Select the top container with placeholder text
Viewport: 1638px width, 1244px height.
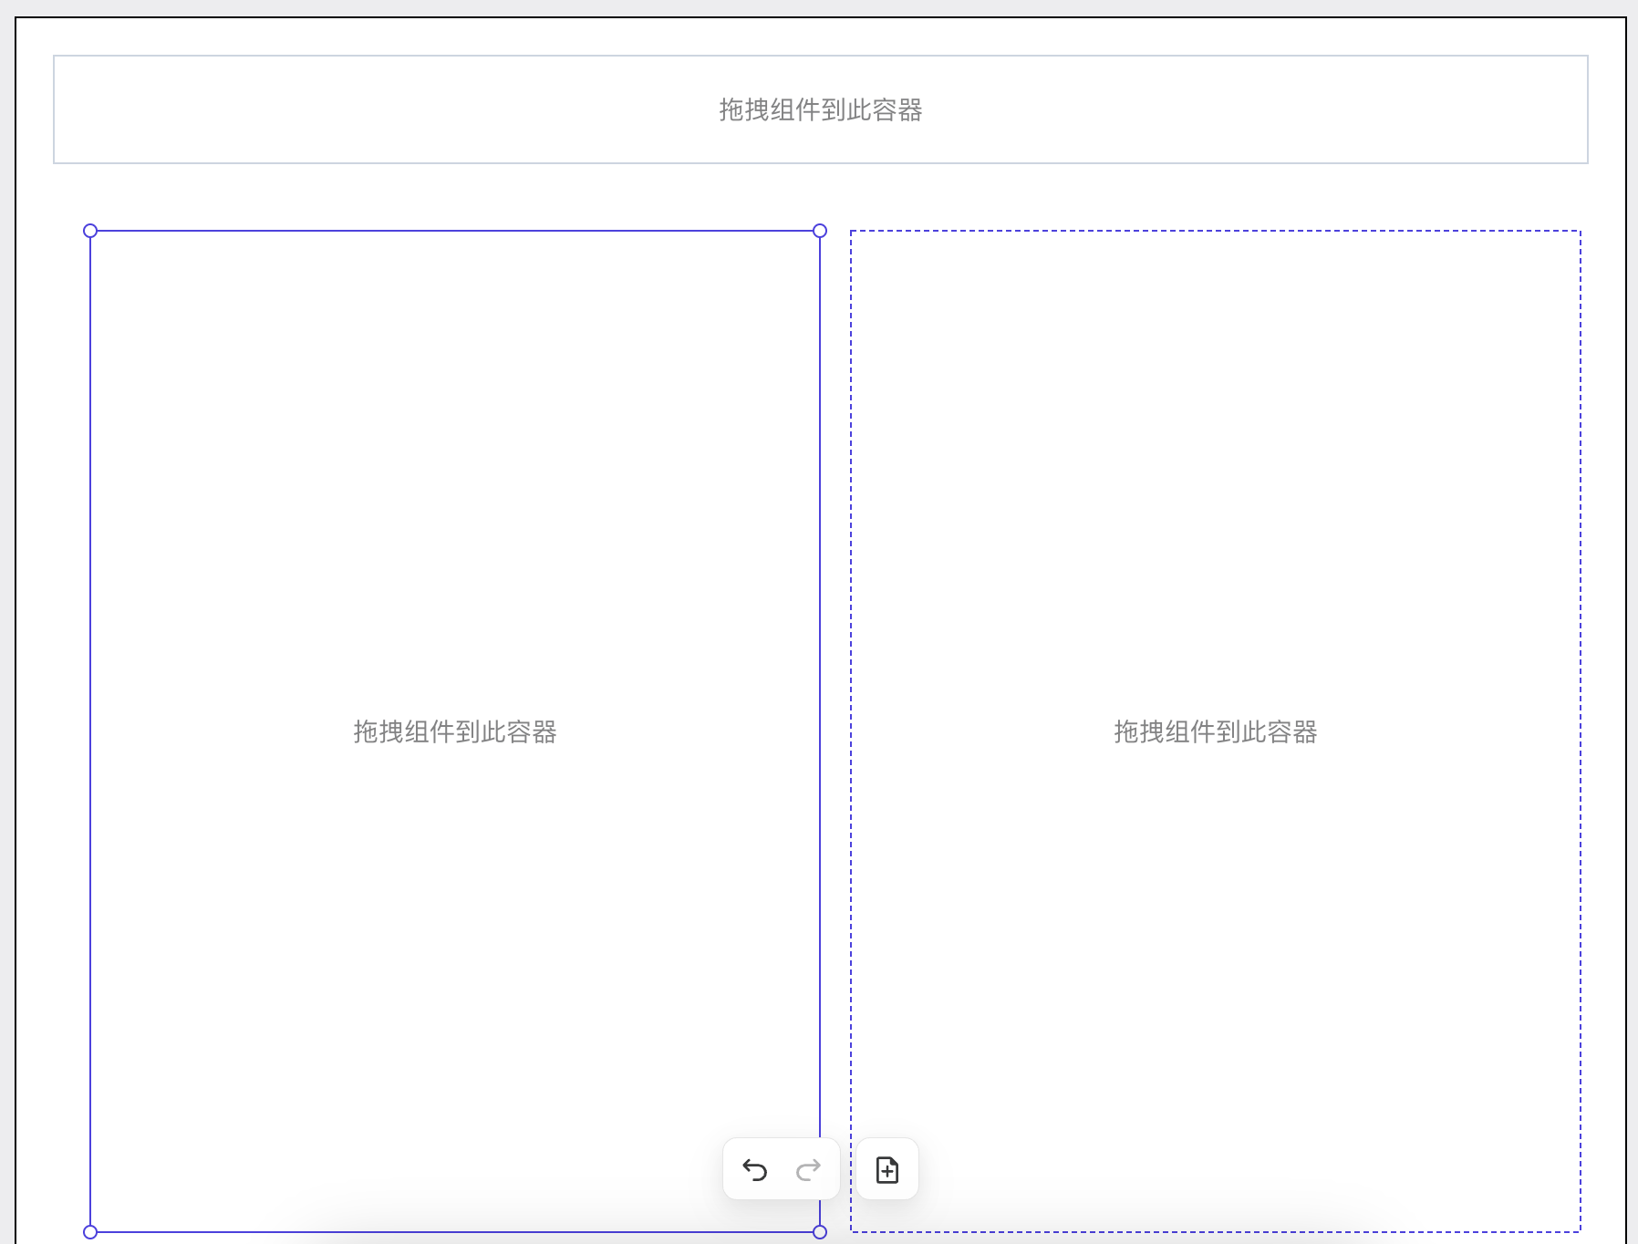pos(821,109)
